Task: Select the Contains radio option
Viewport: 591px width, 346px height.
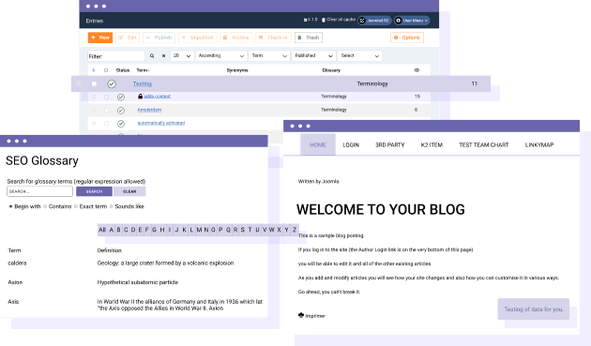Action: 45,206
